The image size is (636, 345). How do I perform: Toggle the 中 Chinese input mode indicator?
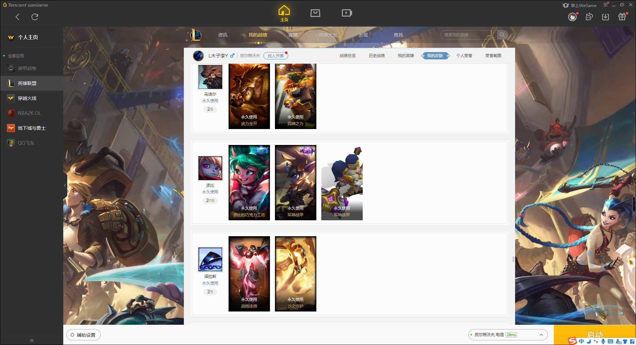coord(581,341)
